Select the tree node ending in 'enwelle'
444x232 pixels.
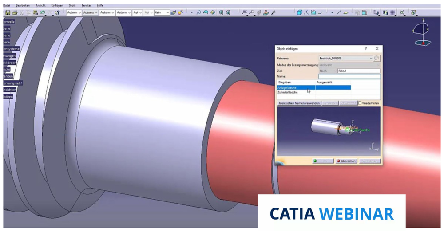9,22
